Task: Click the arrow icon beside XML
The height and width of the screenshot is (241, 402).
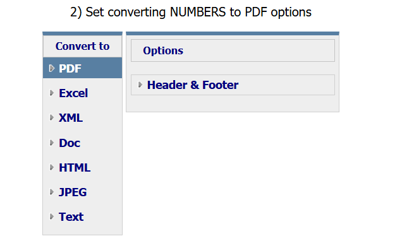Action: [52, 118]
